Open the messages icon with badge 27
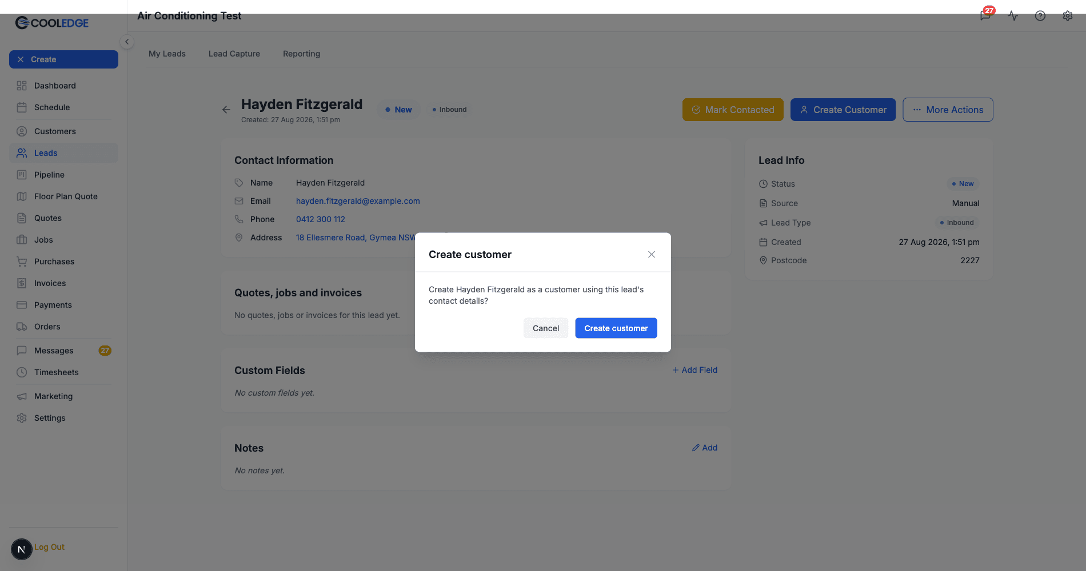Viewport: 1086px width, 571px height. [986, 15]
